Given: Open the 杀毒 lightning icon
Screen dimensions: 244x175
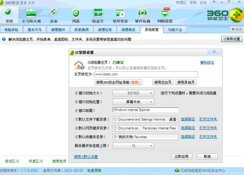Looking at the screenshot, I should tap(54, 15).
